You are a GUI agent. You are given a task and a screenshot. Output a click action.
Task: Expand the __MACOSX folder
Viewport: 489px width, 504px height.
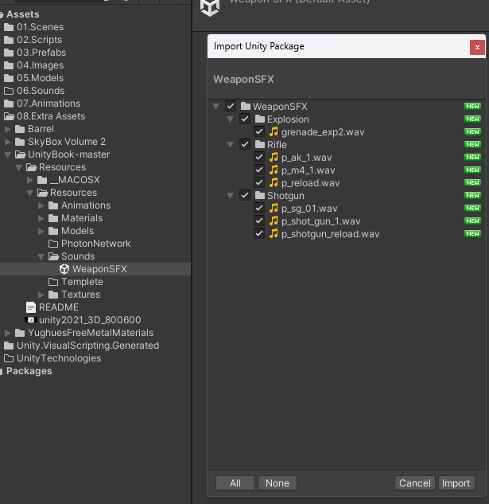tap(30, 180)
